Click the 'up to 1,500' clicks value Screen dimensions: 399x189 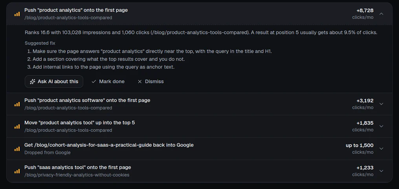[x=360, y=145]
